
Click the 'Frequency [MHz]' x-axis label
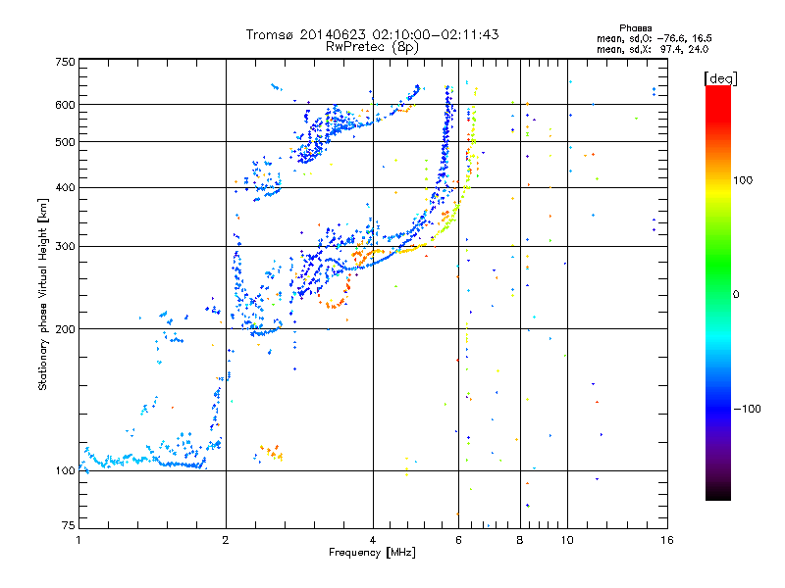pyautogui.click(x=372, y=553)
